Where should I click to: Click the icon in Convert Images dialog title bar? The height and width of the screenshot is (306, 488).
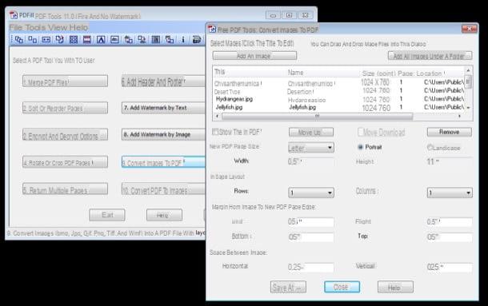tap(212, 30)
